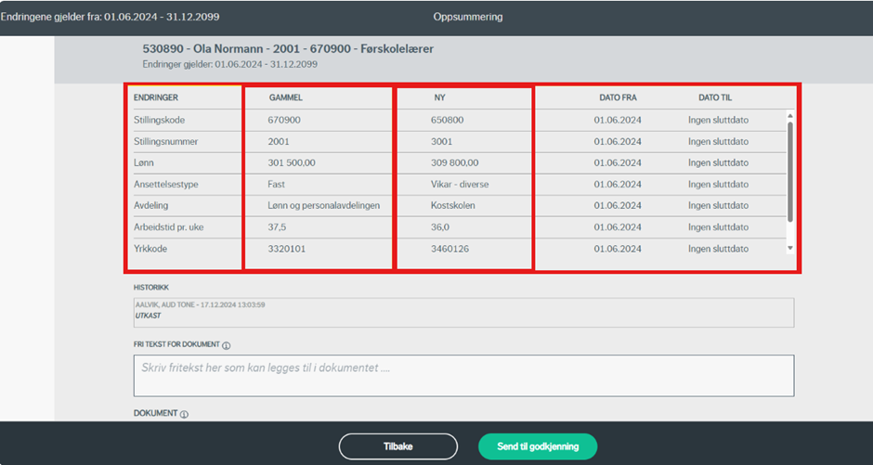Click the Gammel column header
Image resolution: width=873 pixels, height=465 pixels.
click(286, 97)
